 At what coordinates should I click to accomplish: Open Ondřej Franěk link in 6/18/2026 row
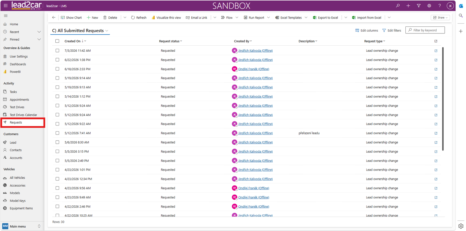pyautogui.click(x=254, y=69)
